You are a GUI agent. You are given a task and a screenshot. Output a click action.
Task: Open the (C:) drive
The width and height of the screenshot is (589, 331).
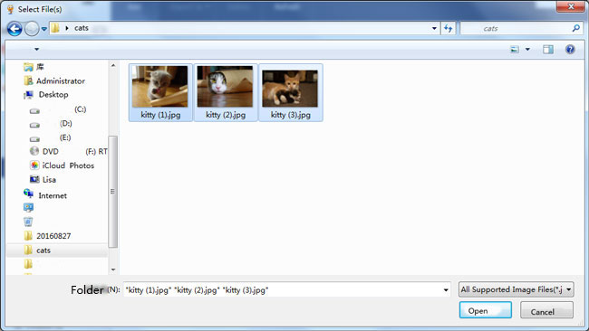[58, 109]
